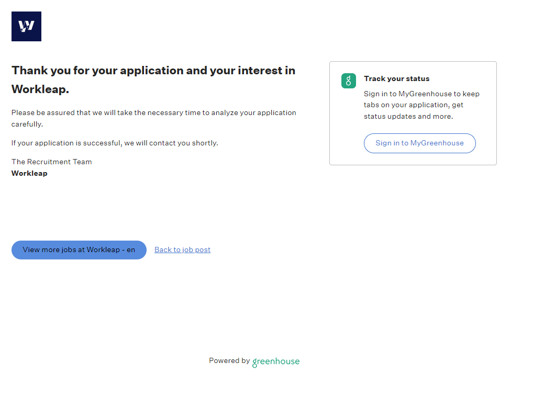Click the 'Thank you for your application' heading line
555x420 pixels.
[x=153, y=71]
